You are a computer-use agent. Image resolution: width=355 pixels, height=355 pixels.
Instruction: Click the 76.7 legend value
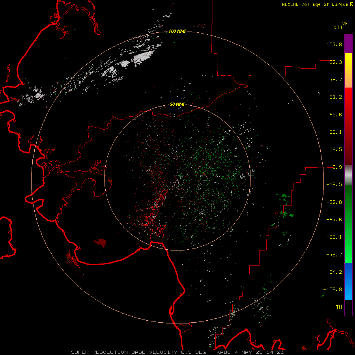(x=336, y=79)
